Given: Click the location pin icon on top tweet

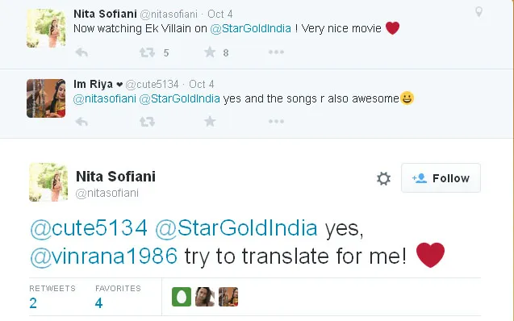Looking at the screenshot, I should coord(478,12).
